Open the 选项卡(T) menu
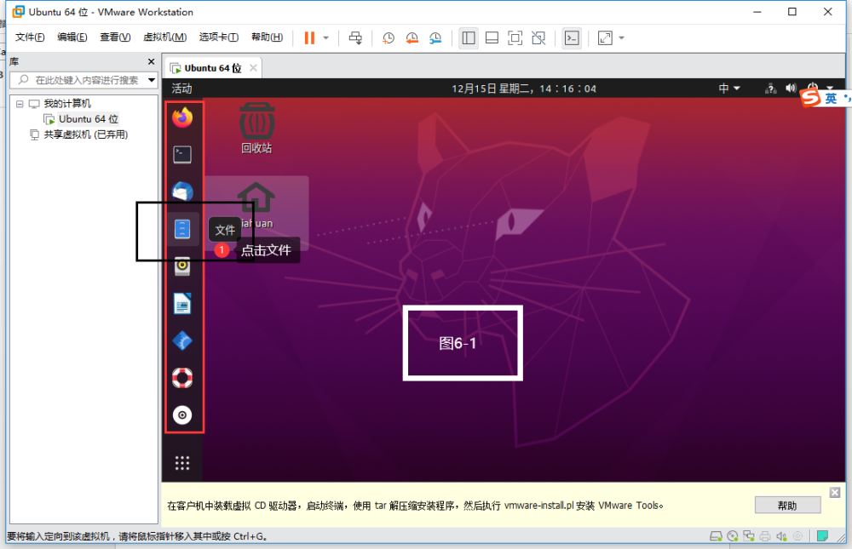852x549 pixels. click(218, 37)
